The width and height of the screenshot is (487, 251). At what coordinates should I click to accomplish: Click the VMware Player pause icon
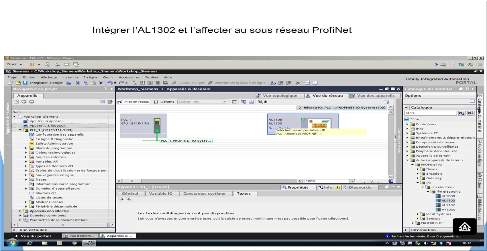pos(32,65)
